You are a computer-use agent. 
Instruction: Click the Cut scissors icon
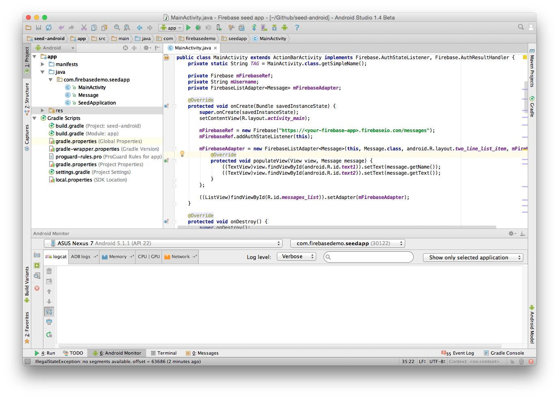pyautogui.click(x=84, y=28)
